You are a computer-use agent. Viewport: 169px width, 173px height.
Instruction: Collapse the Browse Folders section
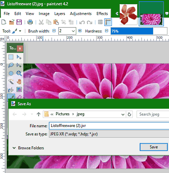(x=14, y=148)
